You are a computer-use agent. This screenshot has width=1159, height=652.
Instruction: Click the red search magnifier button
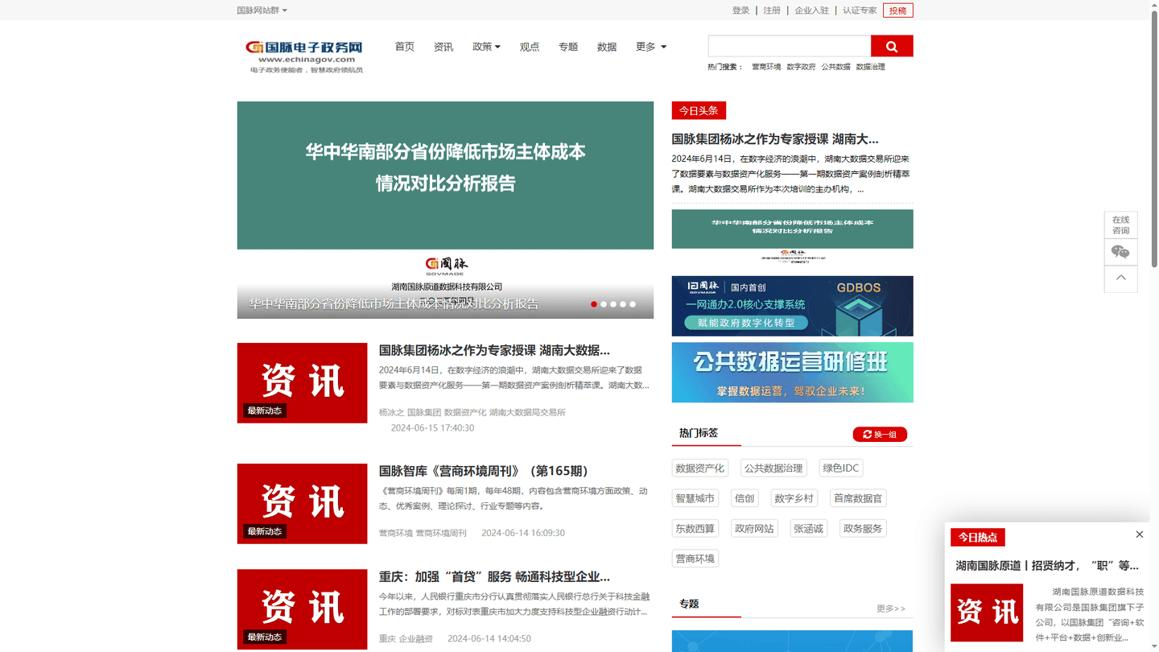[x=892, y=46]
